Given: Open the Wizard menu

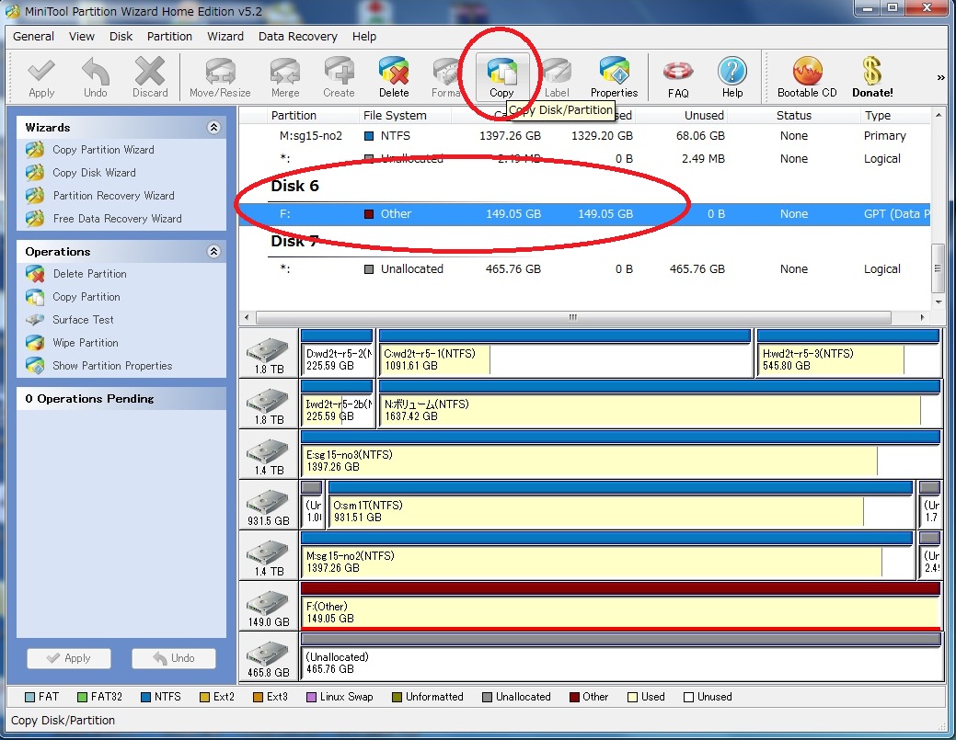Looking at the screenshot, I should [225, 37].
